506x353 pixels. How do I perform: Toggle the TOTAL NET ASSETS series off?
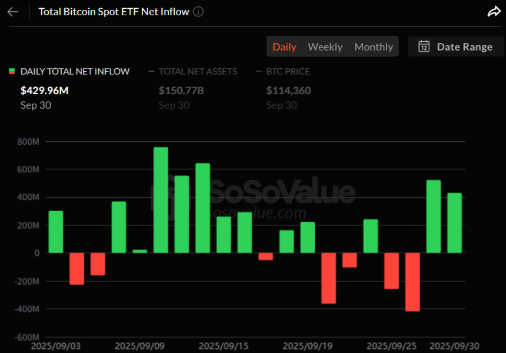pyautogui.click(x=197, y=71)
